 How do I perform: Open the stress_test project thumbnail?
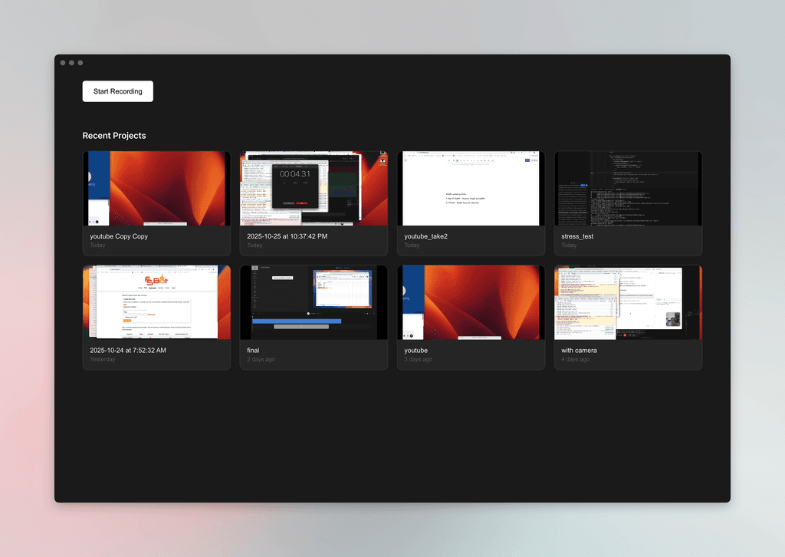coord(628,188)
